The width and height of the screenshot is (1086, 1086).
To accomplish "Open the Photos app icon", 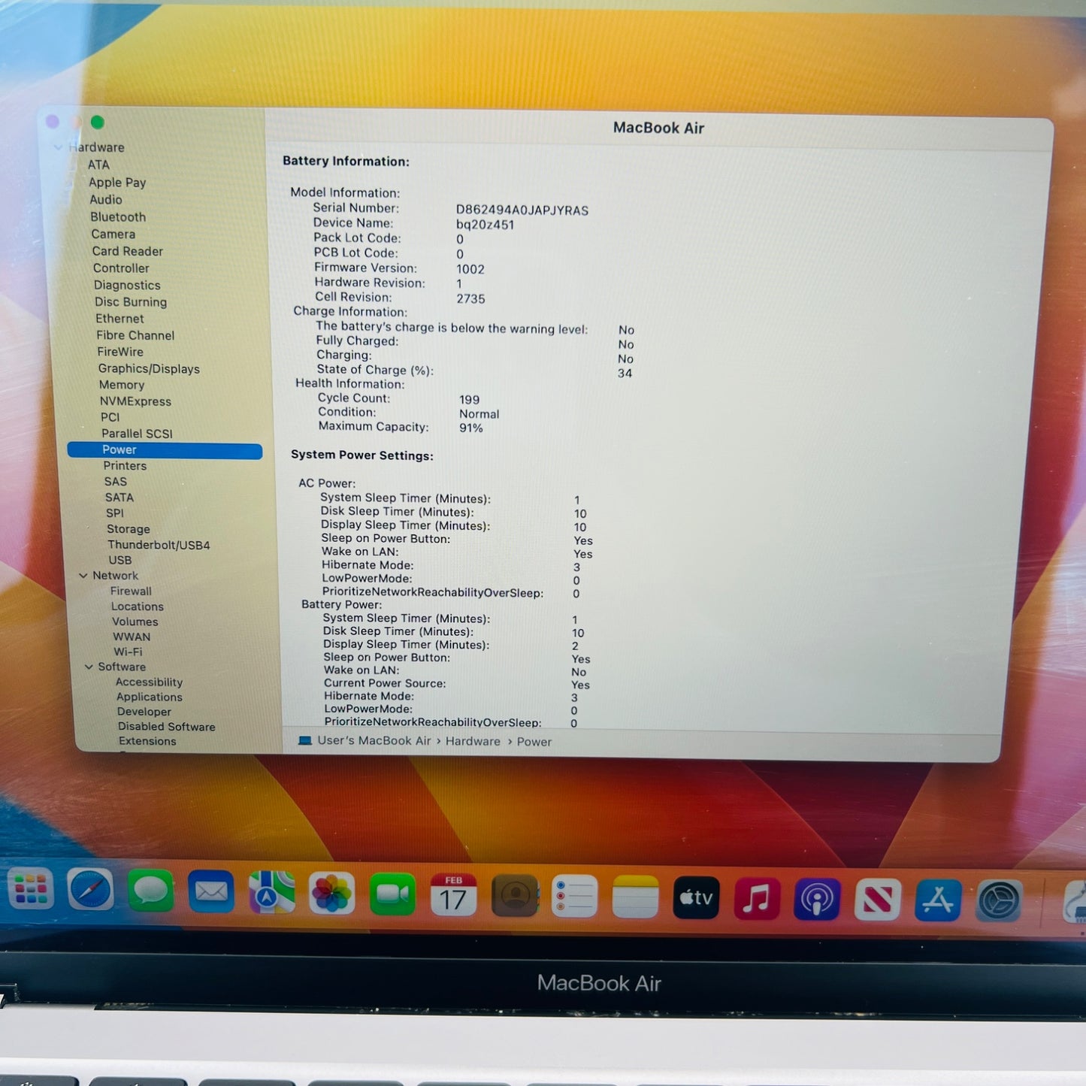I will tap(331, 894).
